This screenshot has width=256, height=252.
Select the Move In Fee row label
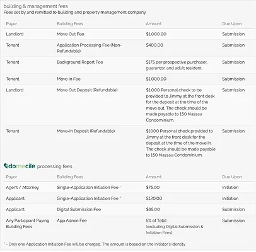tap(69, 79)
